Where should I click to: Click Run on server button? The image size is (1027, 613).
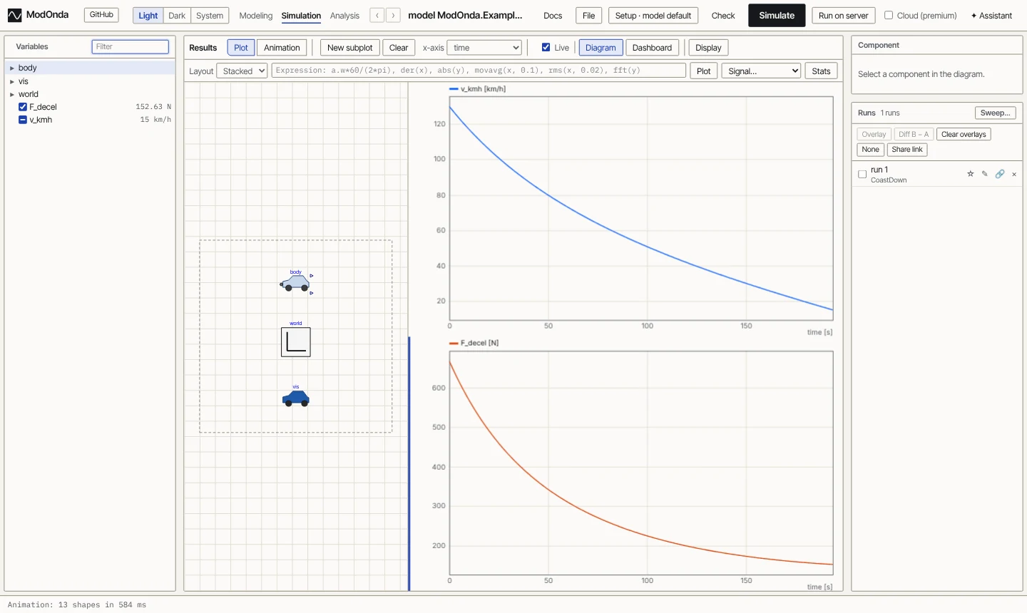pyautogui.click(x=844, y=15)
